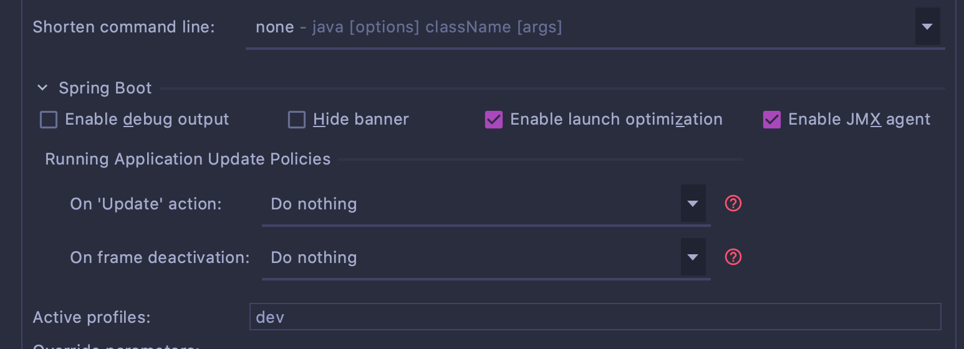Screen dimensions: 964x349
Task: Click the 'Shorten command line:' label
Action: pos(123,27)
